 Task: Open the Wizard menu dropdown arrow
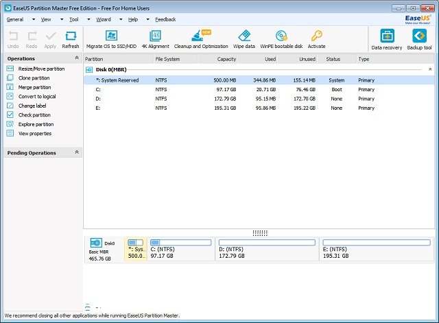[x=121, y=19]
